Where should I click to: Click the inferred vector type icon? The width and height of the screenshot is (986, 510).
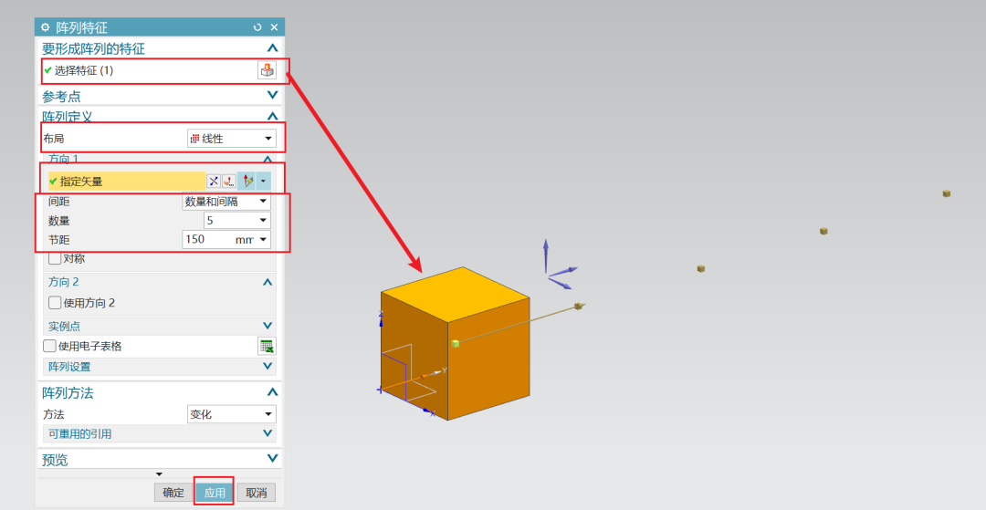[x=247, y=182]
